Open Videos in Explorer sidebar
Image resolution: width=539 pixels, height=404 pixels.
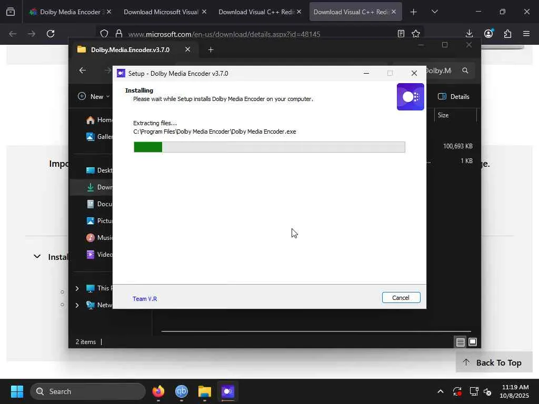[x=99, y=255]
